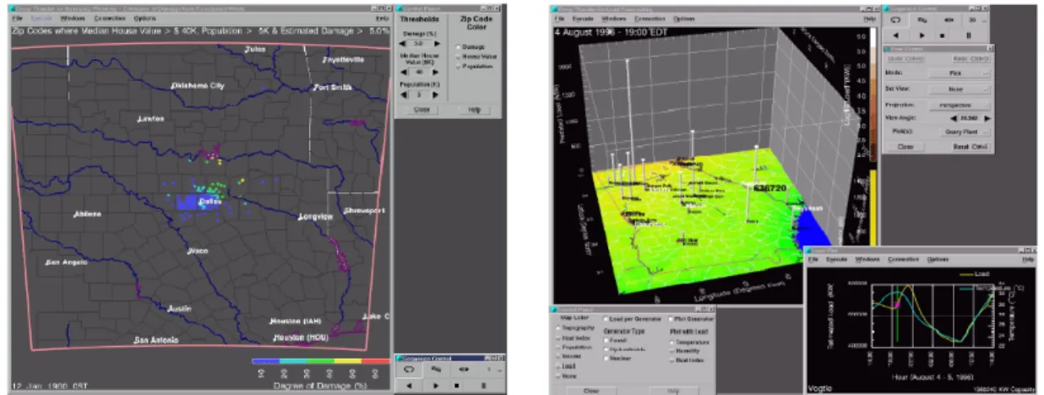Click Close in the Thresholds control panel
Image resolution: width=1044 pixels, height=395 pixels.
pyautogui.click(x=421, y=110)
